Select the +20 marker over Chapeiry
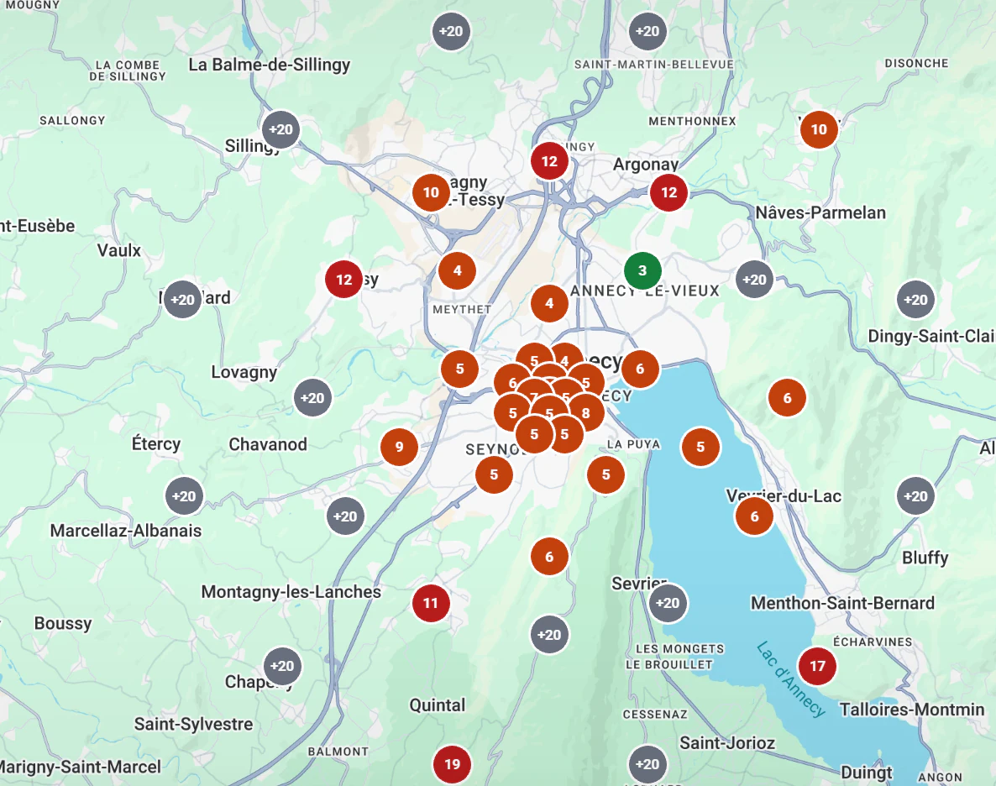Image resolution: width=996 pixels, height=786 pixels. [x=283, y=666]
